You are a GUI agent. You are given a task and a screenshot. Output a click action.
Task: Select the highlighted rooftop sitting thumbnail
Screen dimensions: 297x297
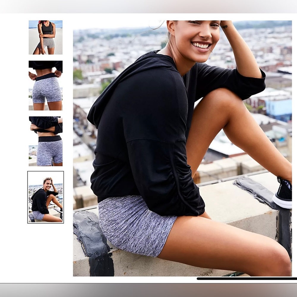[46, 197]
